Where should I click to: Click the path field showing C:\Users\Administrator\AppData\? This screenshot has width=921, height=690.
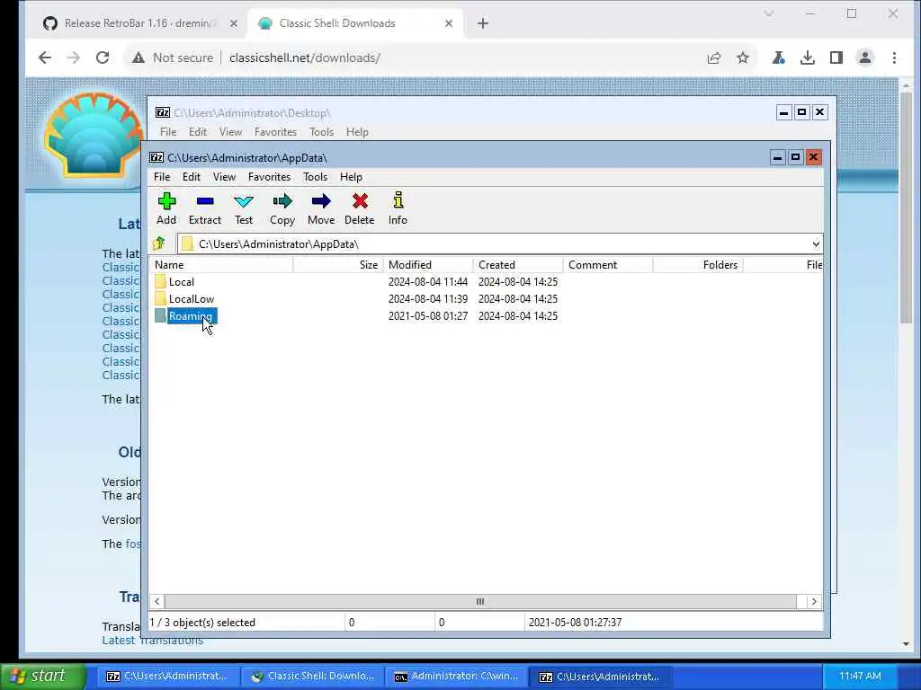499,244
